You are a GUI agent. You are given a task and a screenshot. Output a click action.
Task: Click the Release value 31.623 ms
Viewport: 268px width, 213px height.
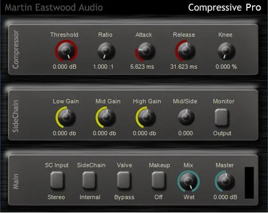184,67
